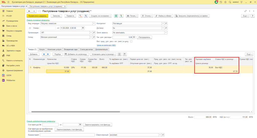
Task: Click Скрыть дополнительные реквизиты link
Action: click(41, 121)
